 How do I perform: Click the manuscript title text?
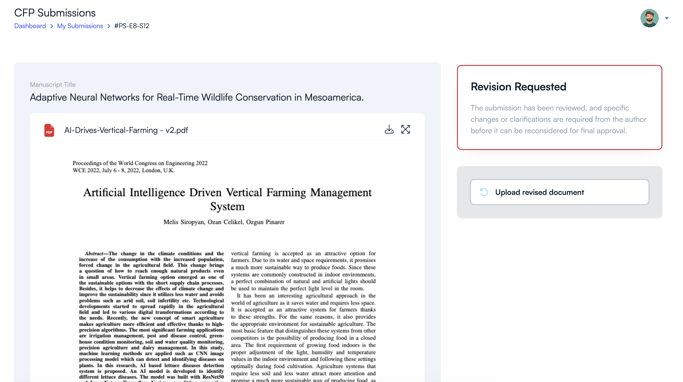click(197, 97)
